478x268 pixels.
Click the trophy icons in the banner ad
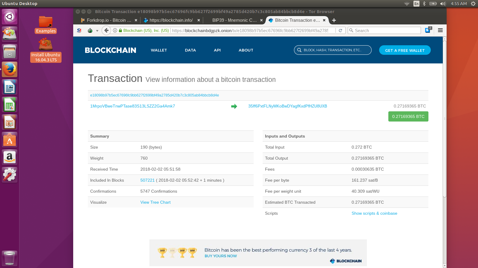coord(177,253)
